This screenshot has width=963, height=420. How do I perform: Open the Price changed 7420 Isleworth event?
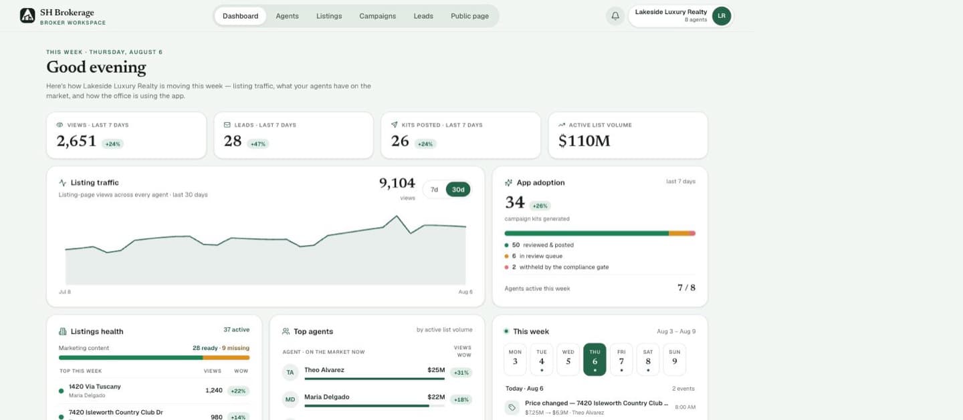[x=600, y=407]
